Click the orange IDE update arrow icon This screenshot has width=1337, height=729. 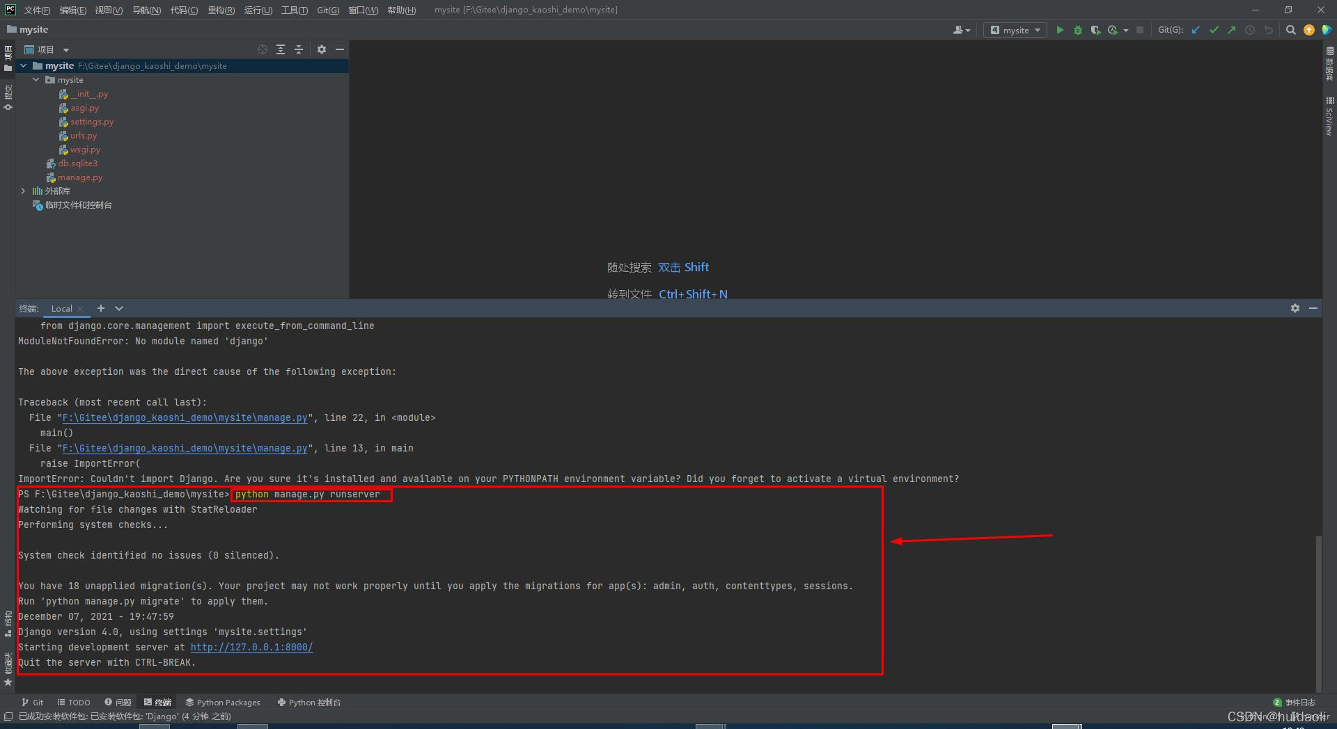1309,30
